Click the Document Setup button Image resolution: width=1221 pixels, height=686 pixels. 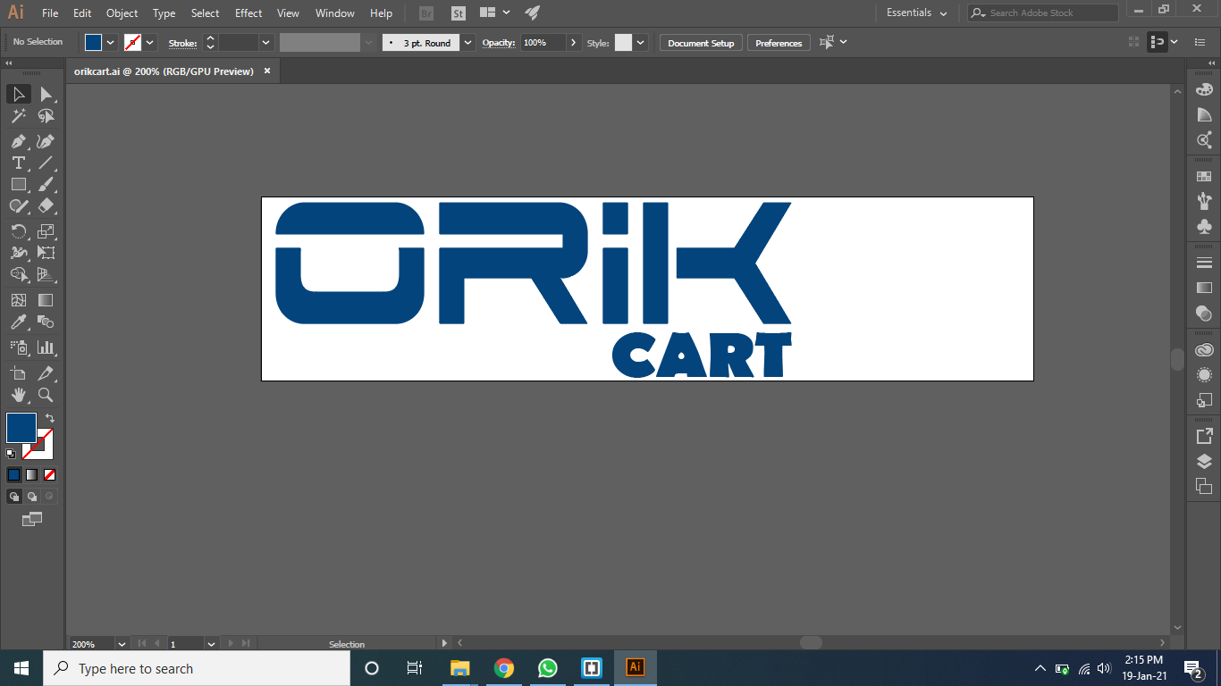point(701,43)
